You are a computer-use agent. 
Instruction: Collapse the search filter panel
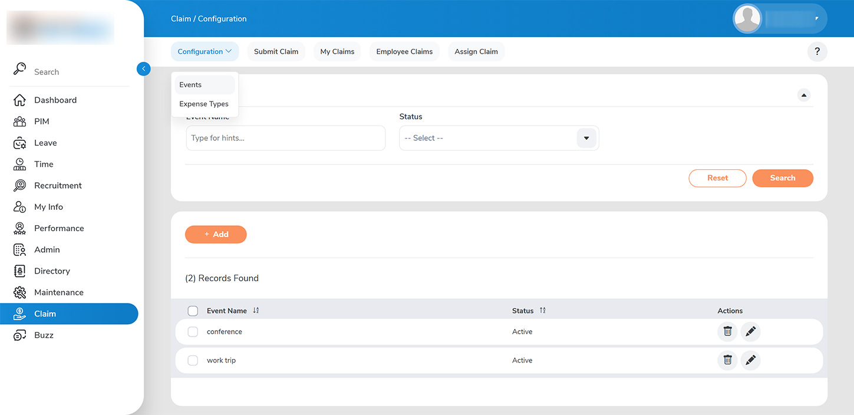coord(803,95)
